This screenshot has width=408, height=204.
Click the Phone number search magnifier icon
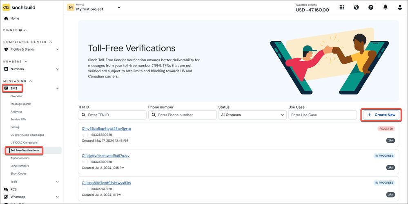pos(154,115)
